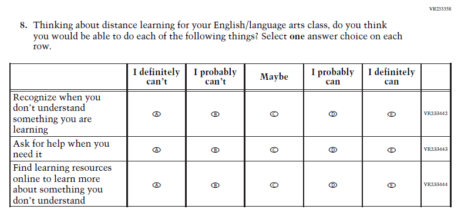Select bubble A for Ask for help row

[x=157, y=150]
